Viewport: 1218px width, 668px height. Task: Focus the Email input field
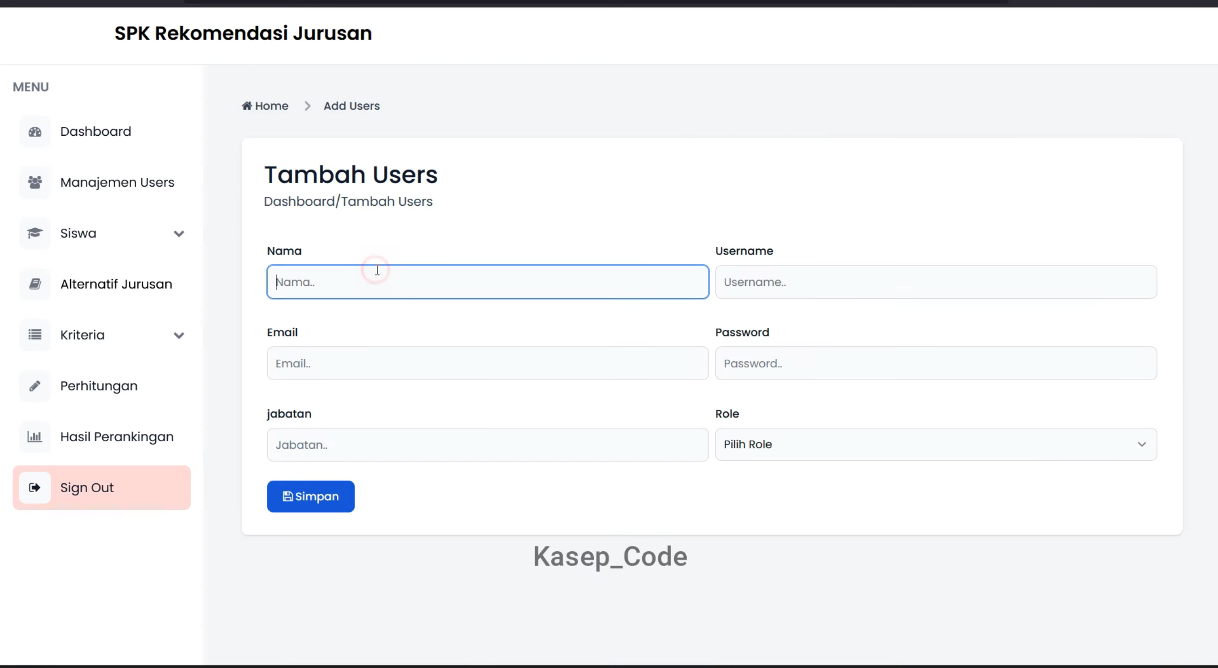pos(487,363)
